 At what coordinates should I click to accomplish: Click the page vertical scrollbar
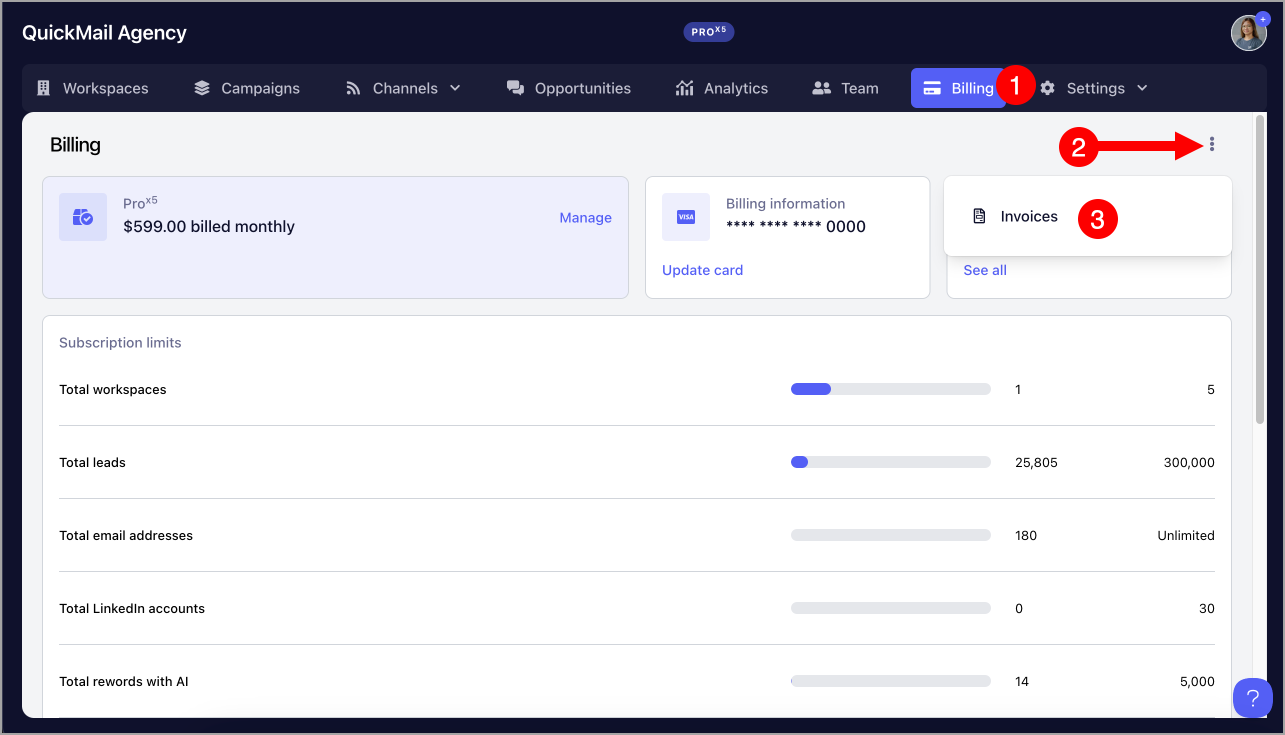pyautogui.click(x=1260, y=269)
